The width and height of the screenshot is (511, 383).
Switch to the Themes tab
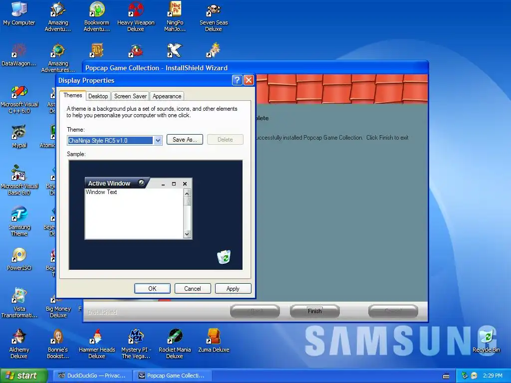(x=73, y=95)
